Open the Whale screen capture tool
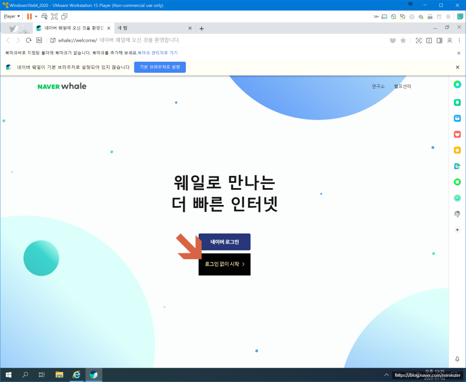This screenshot has height=382, width=466. pyautogui.click(x=418, y=40)
